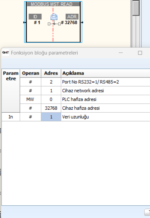Screen dimensions: 150x218
Task: Click the center connection node dot
Action: pos(54,24)
